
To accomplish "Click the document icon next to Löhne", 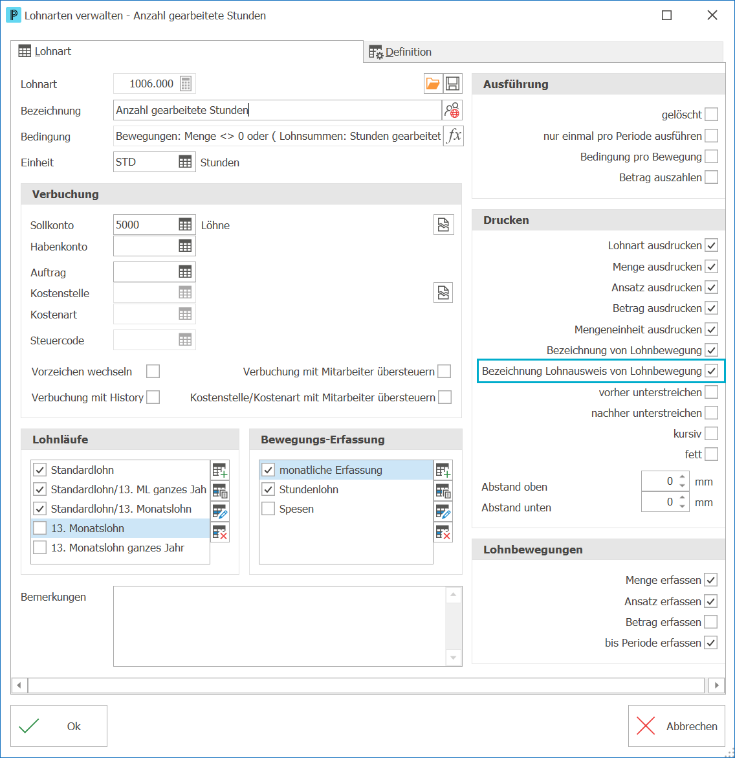I will pyautogui.click(x=443, y=225).
